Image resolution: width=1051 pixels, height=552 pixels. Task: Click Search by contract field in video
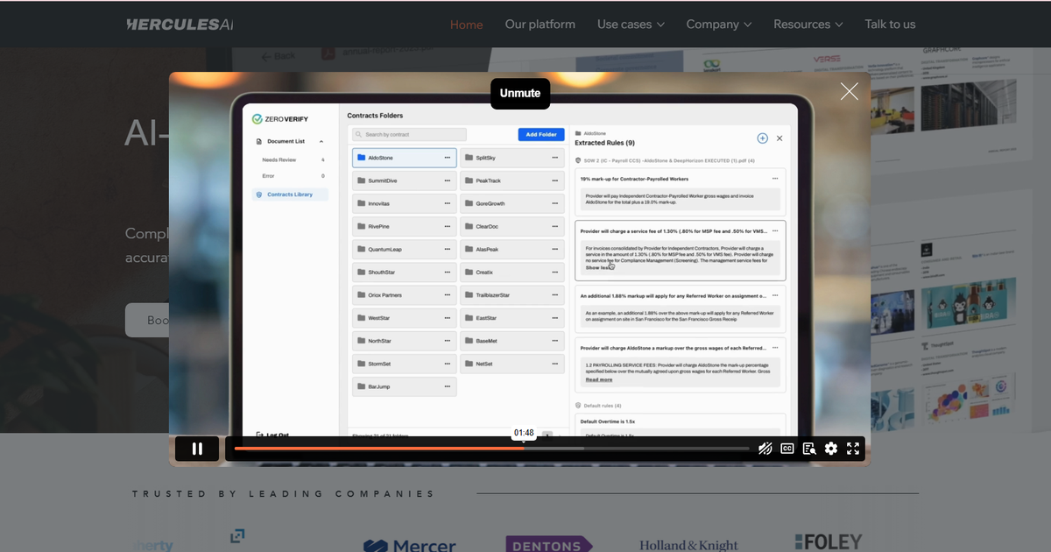[x=409, y=135]
